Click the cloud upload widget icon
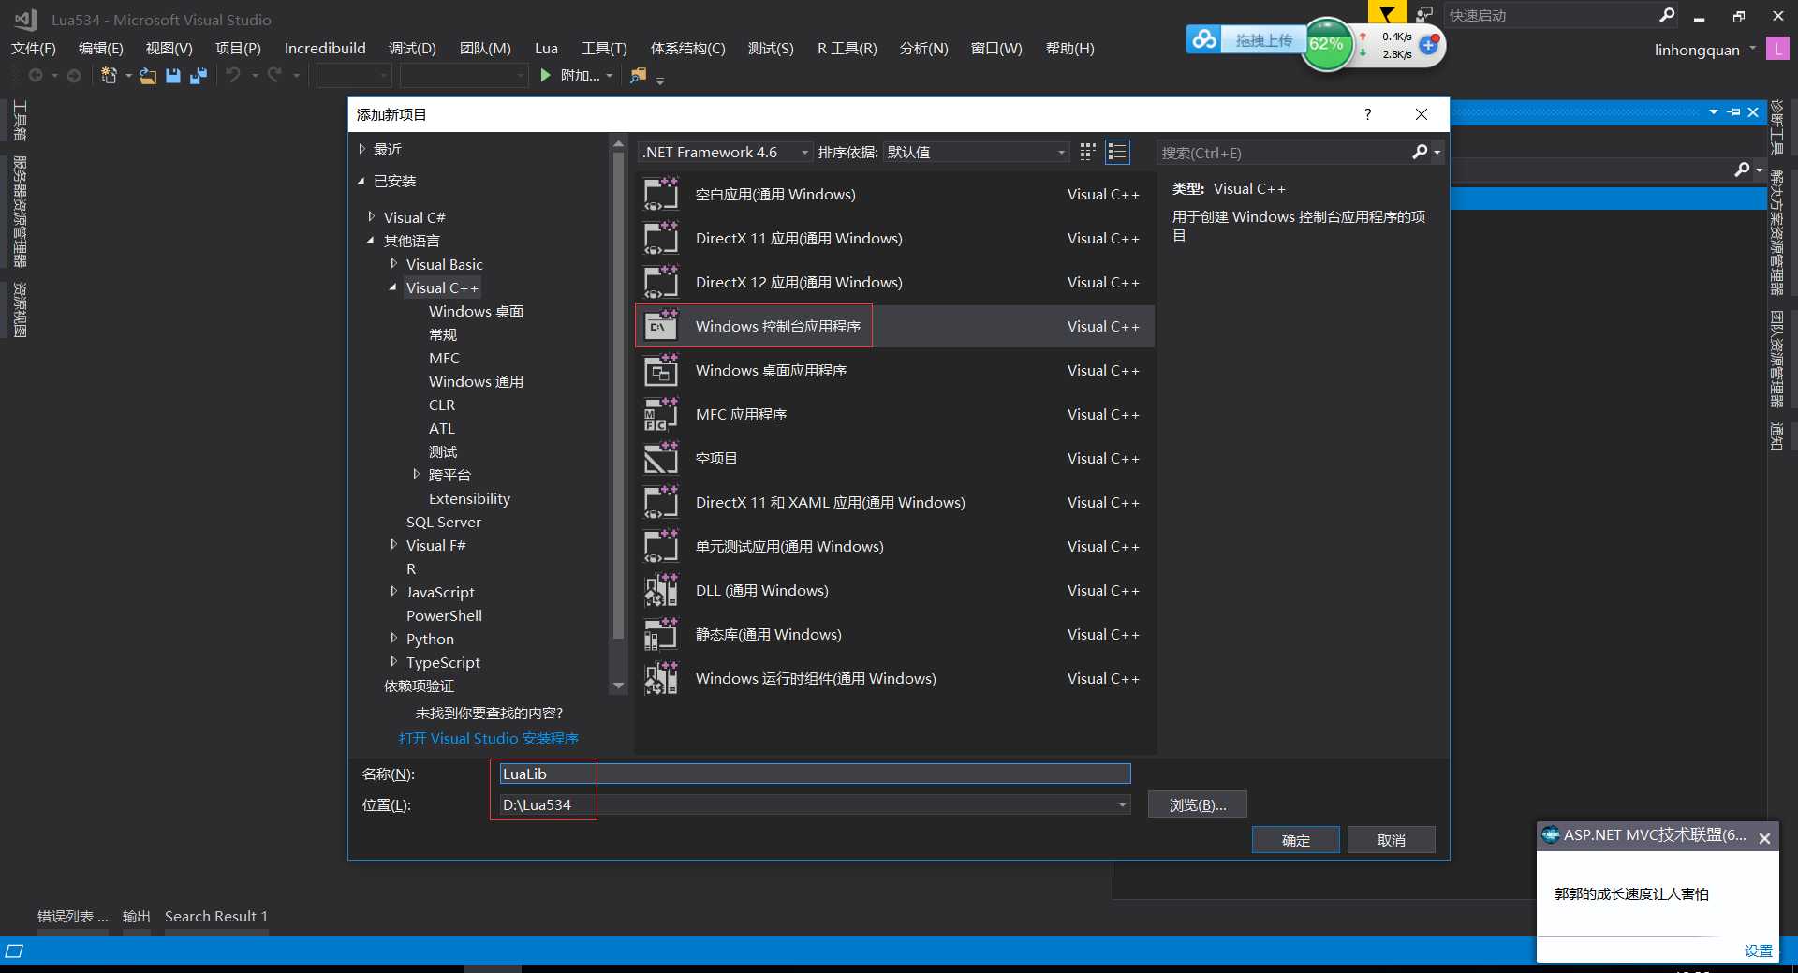 click(1204, 39)
